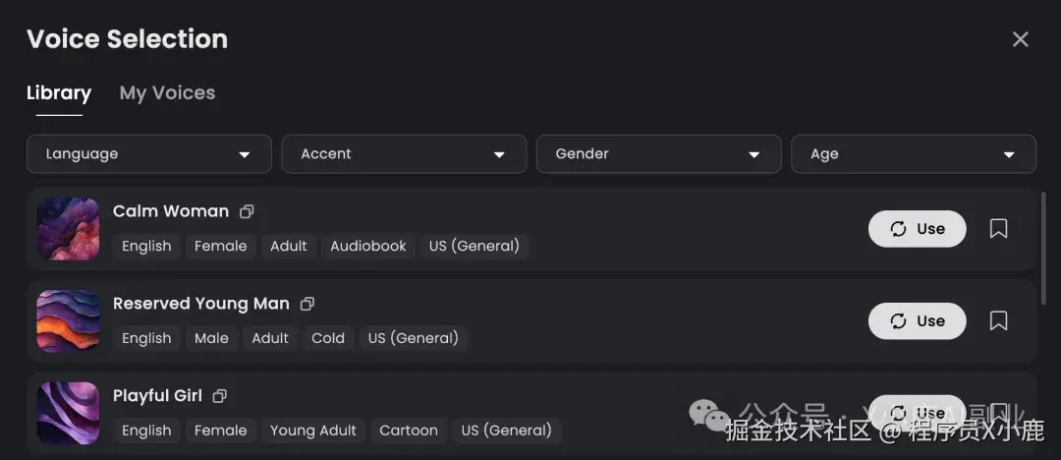The width and height of the screenshot is (1061, 460).
Task: Use the Reserved Young Man voice
Action: click(917, 321)
